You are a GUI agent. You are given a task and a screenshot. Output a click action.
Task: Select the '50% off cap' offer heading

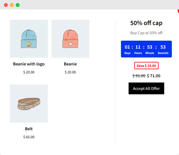146,23
